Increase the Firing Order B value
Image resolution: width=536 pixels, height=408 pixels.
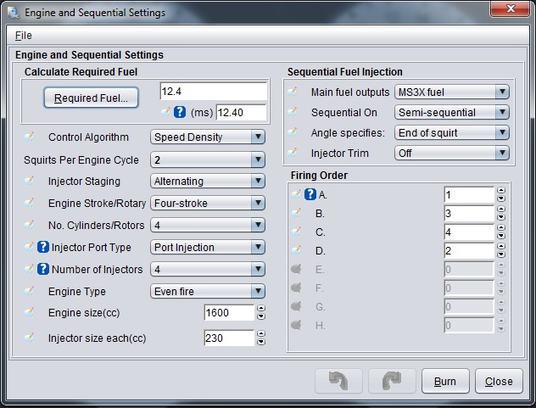pyautogui.click(x=501, y=210)
